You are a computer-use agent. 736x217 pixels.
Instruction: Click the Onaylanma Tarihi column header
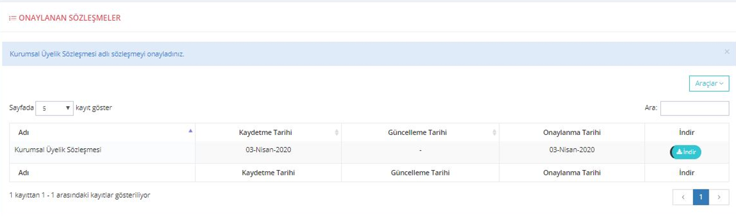click(572, 133)
